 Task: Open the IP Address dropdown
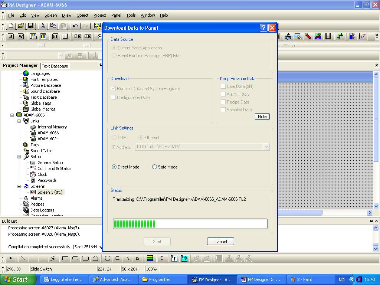[266, 147]
